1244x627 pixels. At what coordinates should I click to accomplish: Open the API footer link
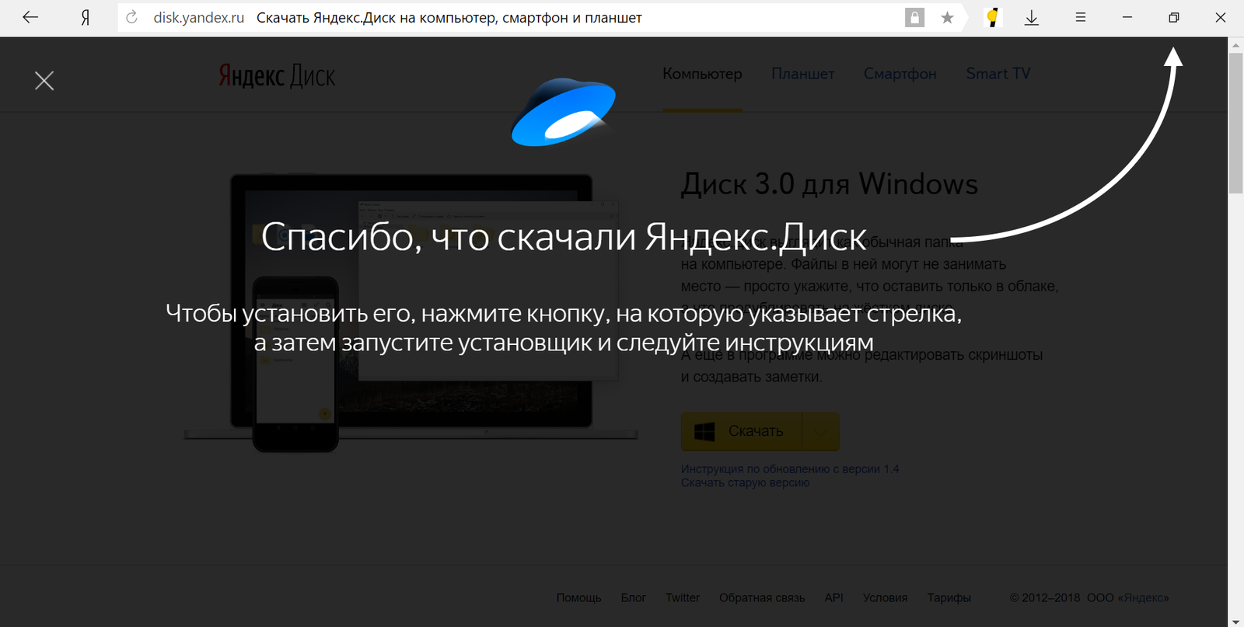(833, 597)
